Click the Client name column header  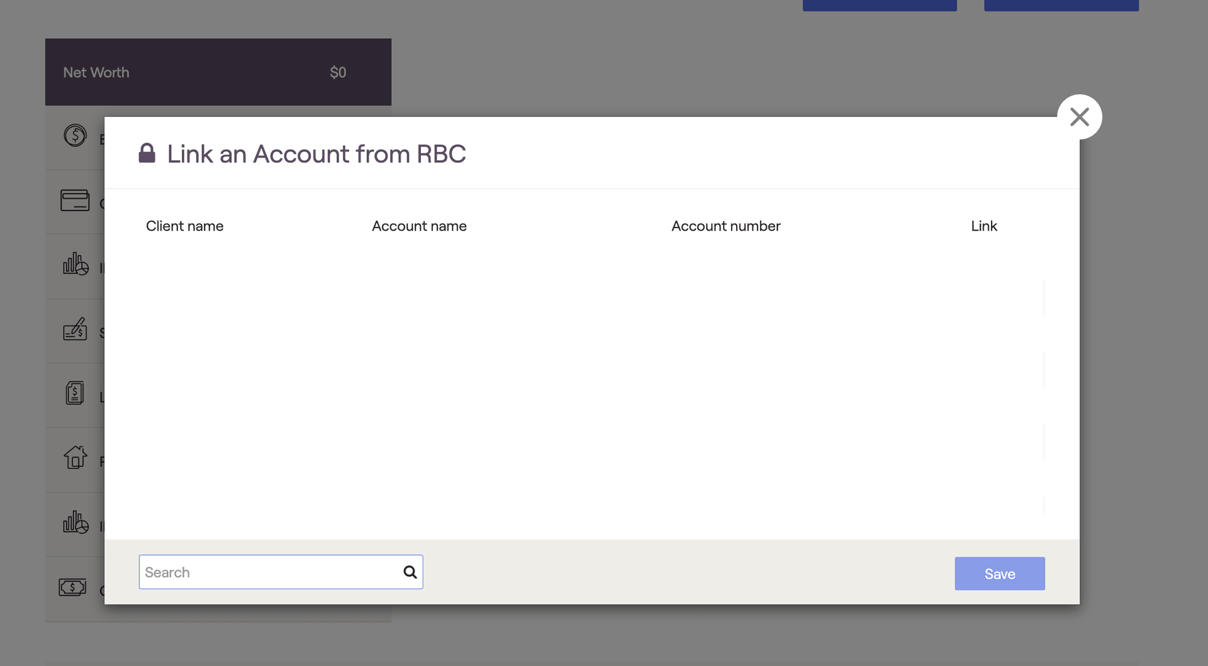pos(184,226)
